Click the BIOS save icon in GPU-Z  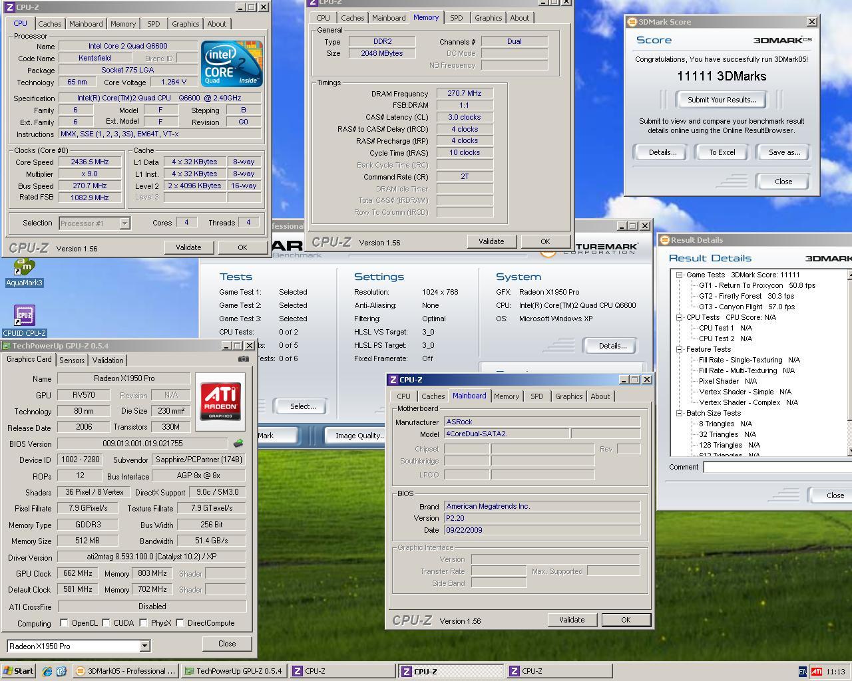point(238,443)
